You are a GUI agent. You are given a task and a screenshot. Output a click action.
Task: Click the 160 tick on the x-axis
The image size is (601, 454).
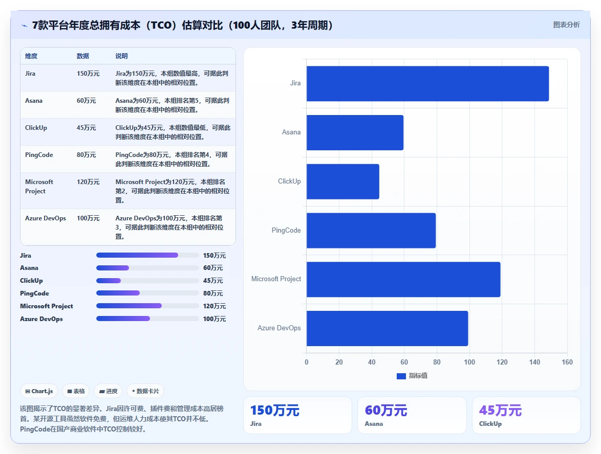point(567,362)
